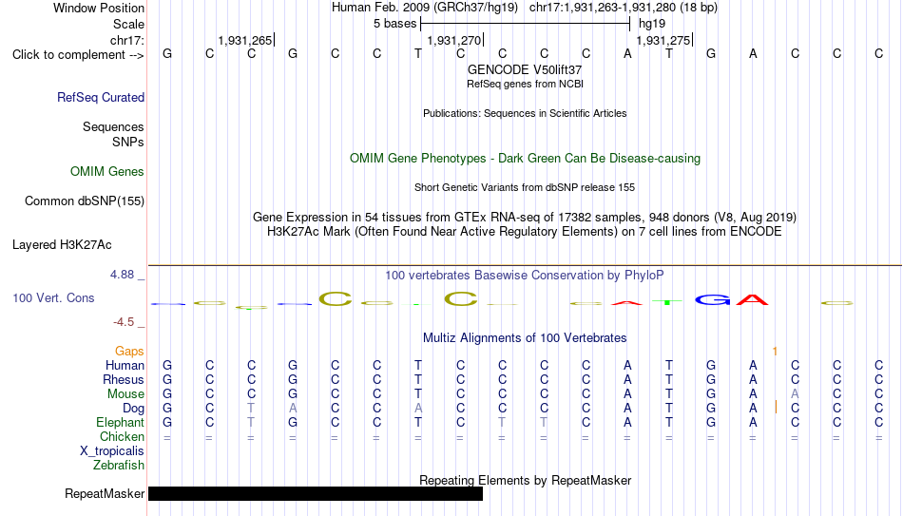Viewport: 903px width, 516px height.
Task: Click 'Publications: Sequences in Scientific Articles' title
Action: (525, 113)
